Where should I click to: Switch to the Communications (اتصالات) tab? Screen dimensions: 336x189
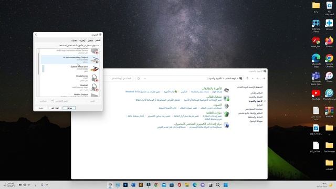pos(74,40)
